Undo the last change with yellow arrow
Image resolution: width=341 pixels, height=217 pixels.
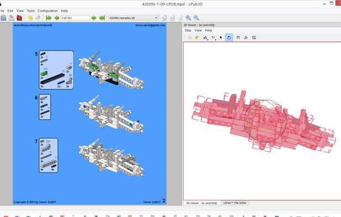(30, 18)
